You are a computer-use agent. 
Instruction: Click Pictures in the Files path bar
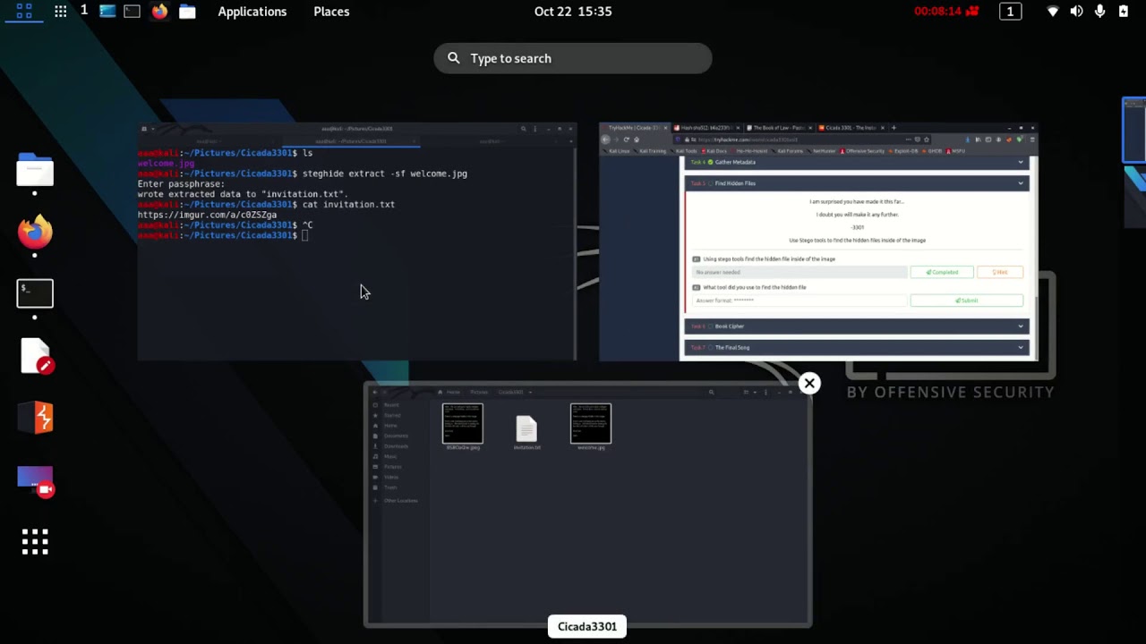(479, 392)
